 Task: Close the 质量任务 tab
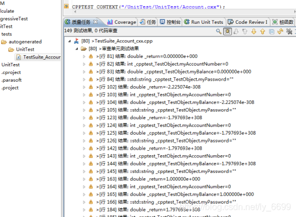96,22
